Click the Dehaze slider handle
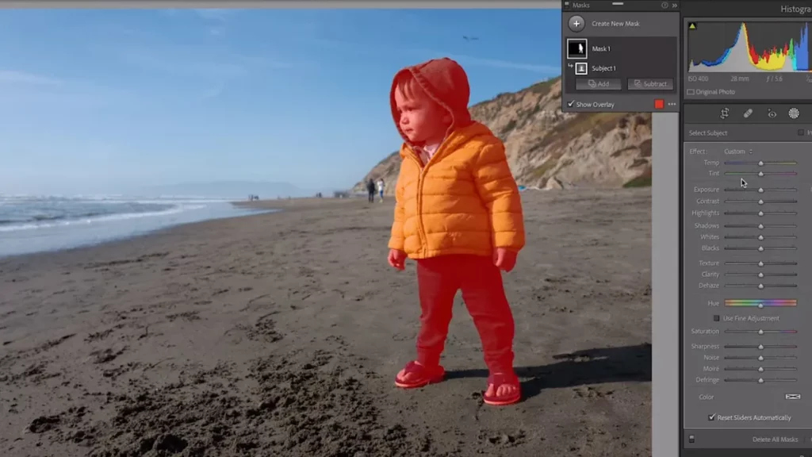 [x=760, y=286]
